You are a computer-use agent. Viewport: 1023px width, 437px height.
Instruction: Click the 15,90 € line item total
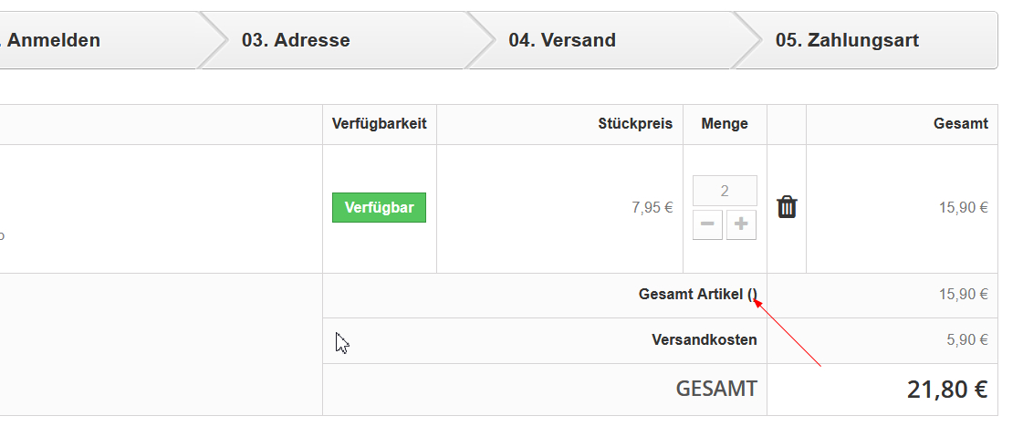[963, 207]
